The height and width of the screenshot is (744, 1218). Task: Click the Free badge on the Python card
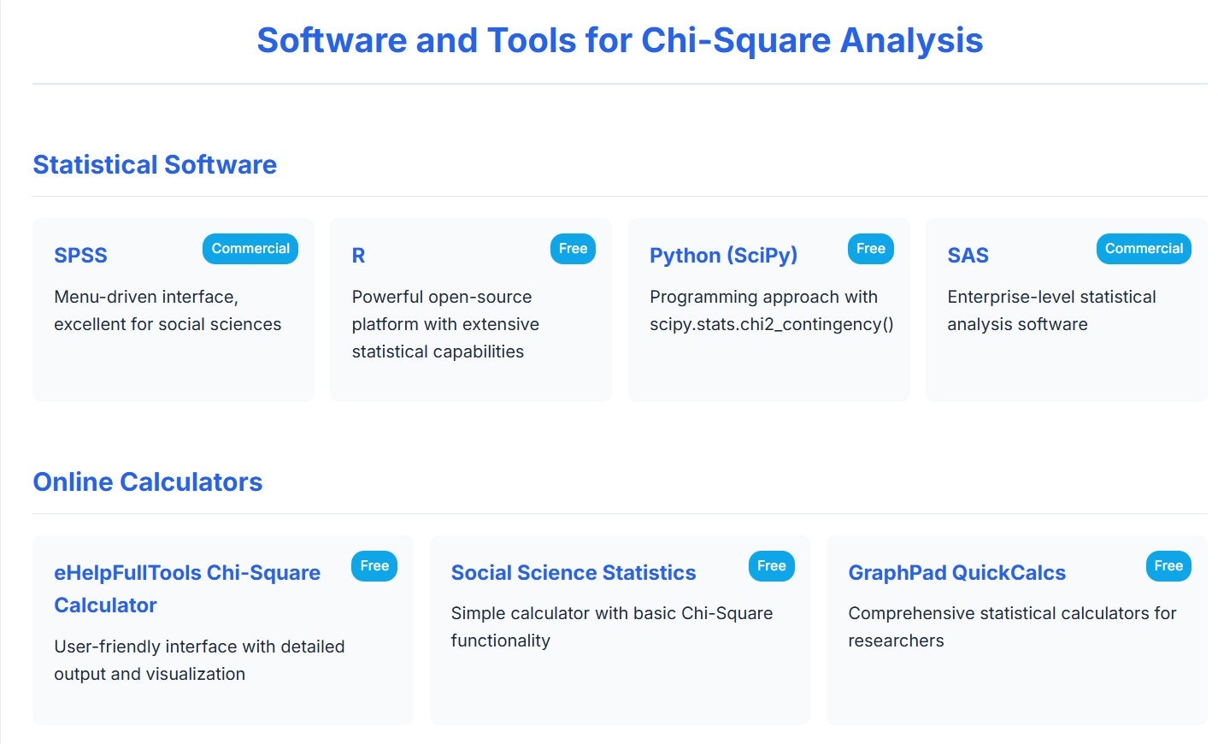[870, 248]
